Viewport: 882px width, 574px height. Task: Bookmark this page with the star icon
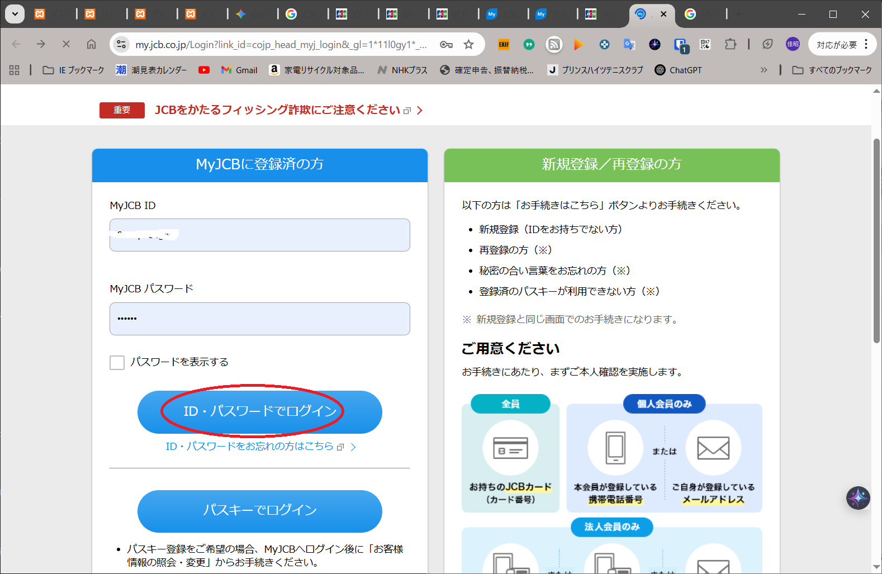tap(468, 45)
